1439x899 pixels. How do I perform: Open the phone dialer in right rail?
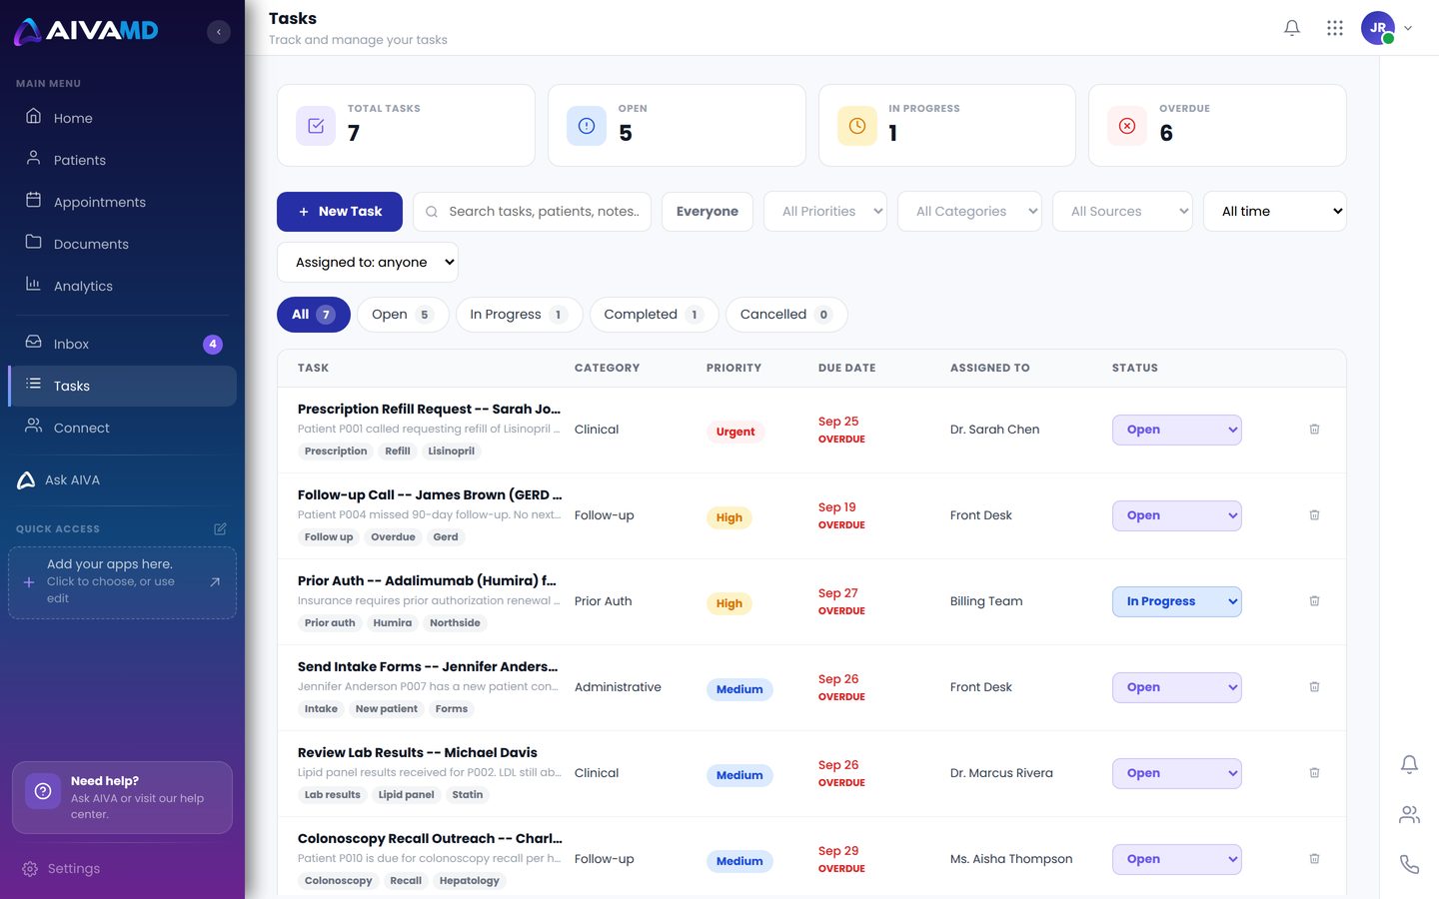coord(1409,864)
